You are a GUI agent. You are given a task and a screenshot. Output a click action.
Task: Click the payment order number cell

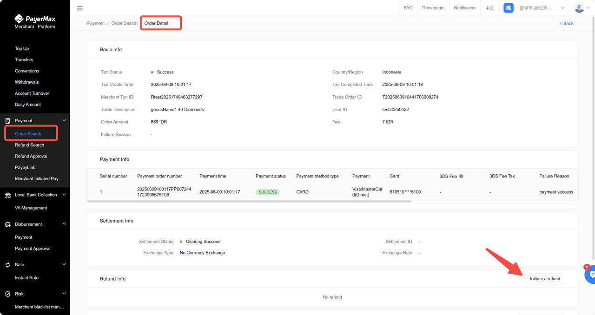click(x=164, y=192)
